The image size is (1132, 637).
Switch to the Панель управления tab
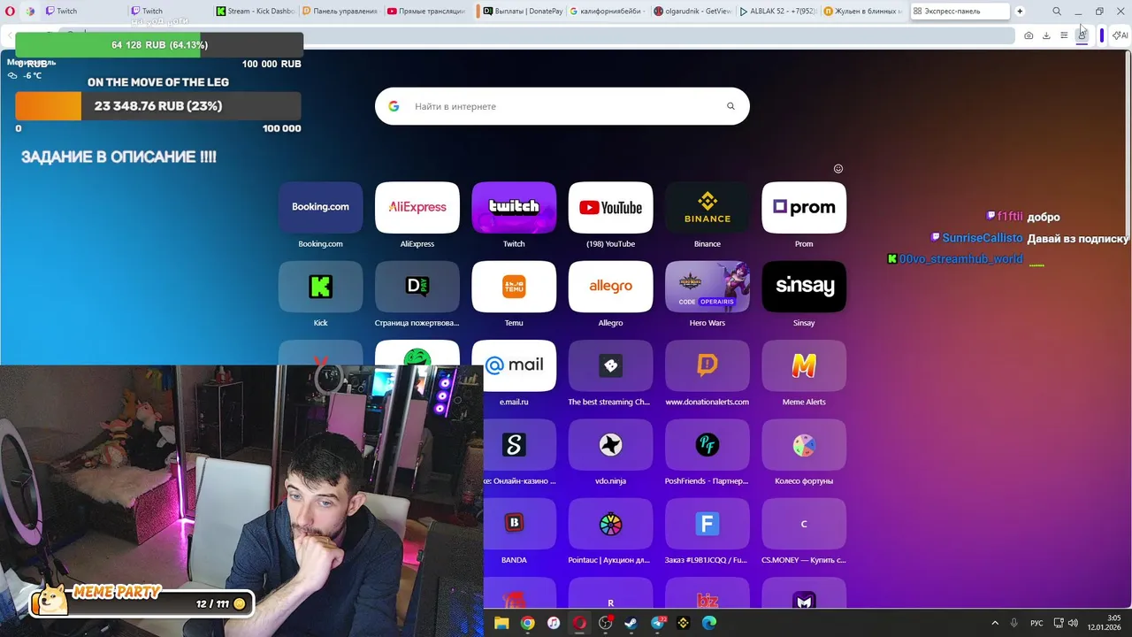point(340,12)
